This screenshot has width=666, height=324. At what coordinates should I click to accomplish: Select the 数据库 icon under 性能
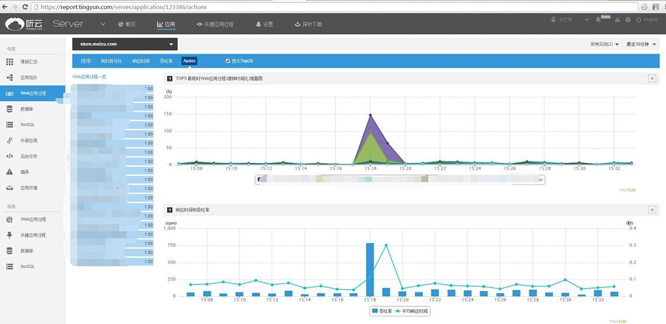9,109
